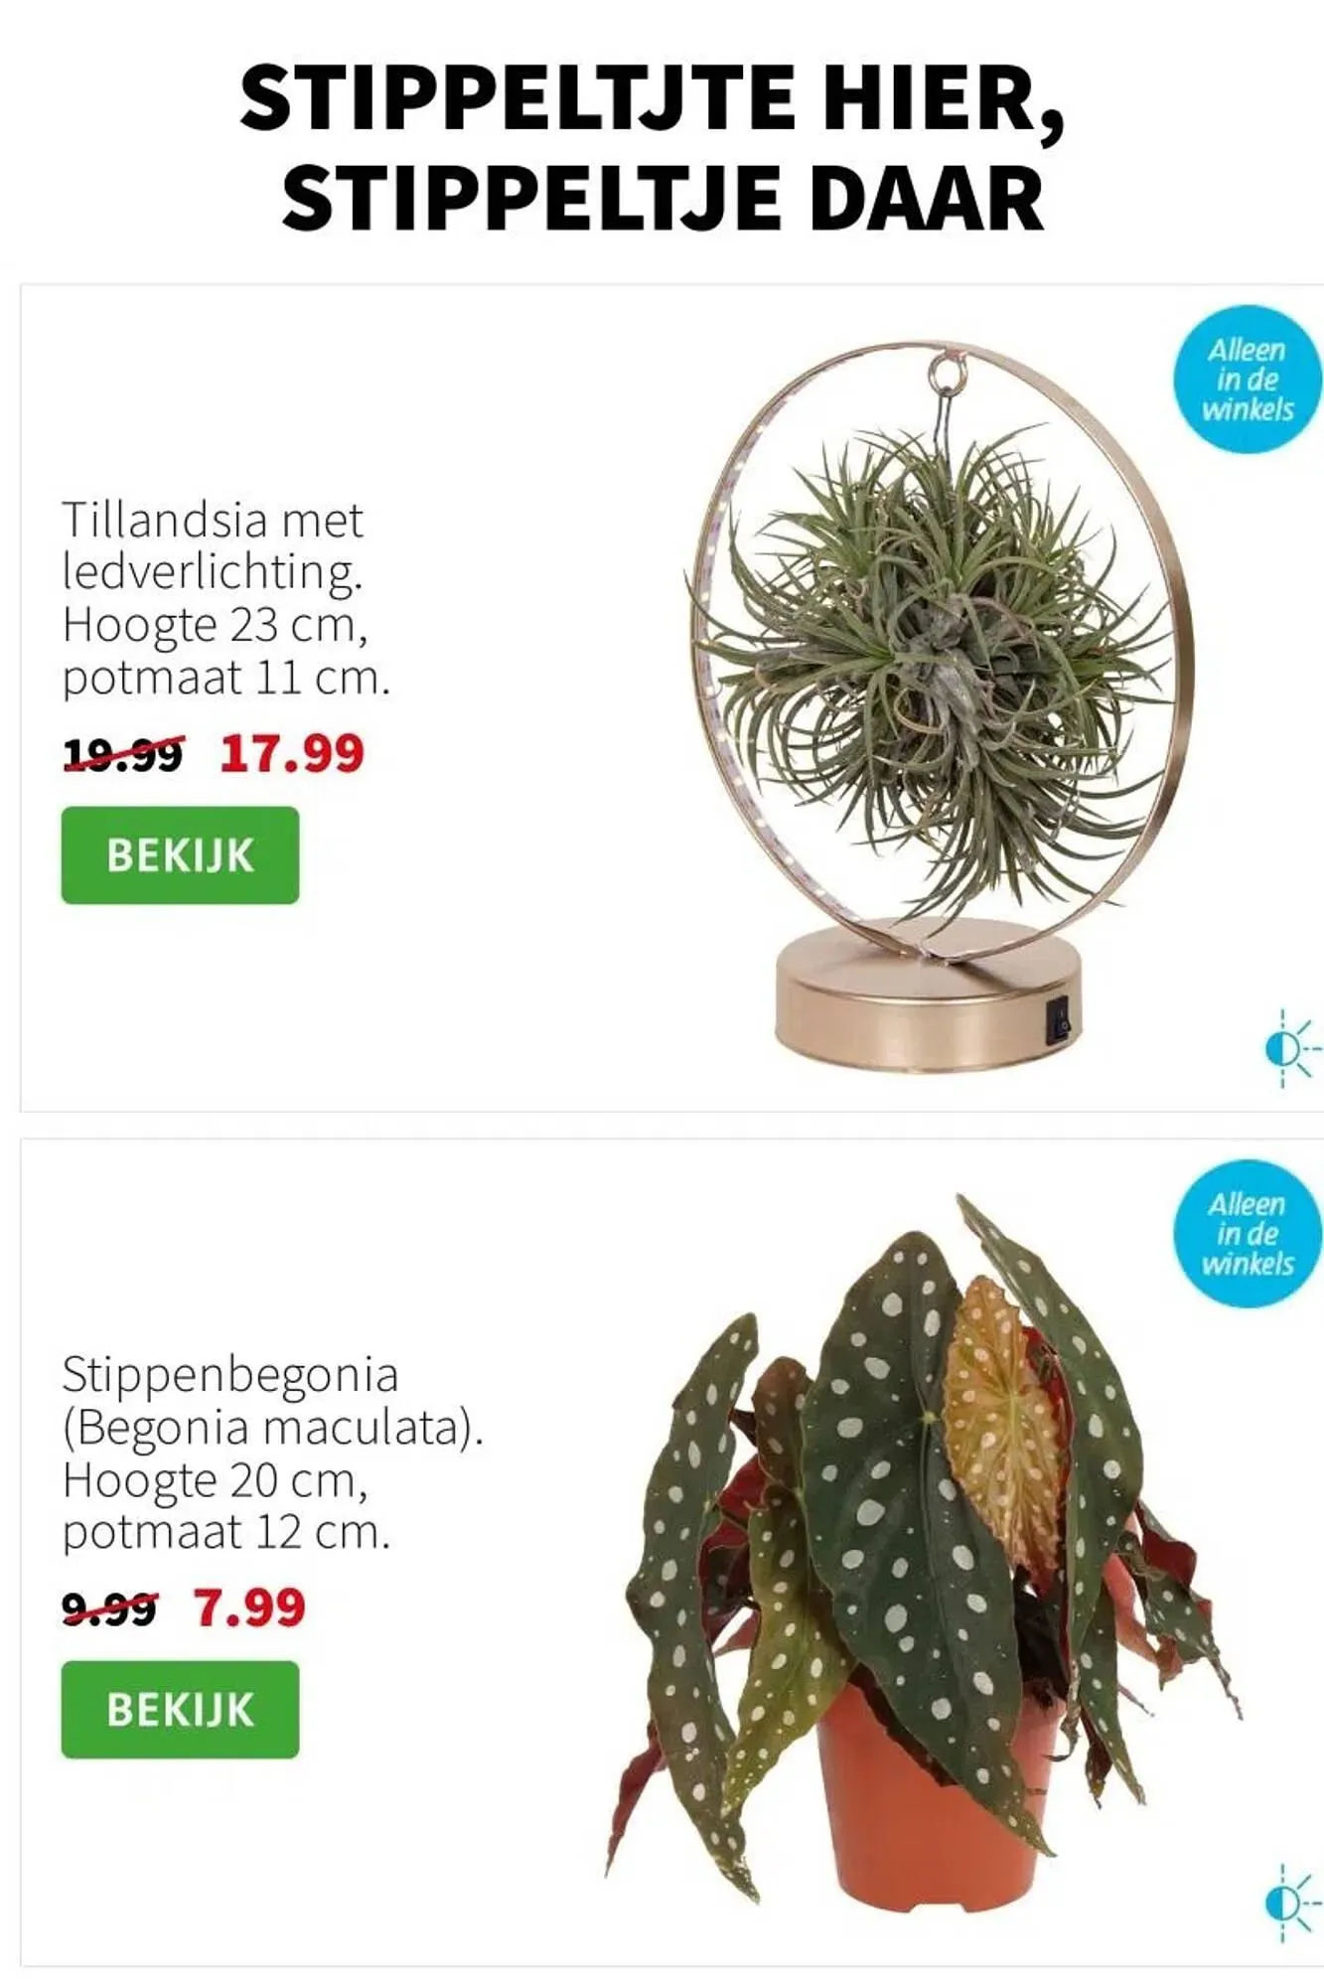Select the 'Alleen in de winkels' badge above the begonia
Image resolution: width=1324 pixels, height=1987 pixels.
point(1249,1234)
